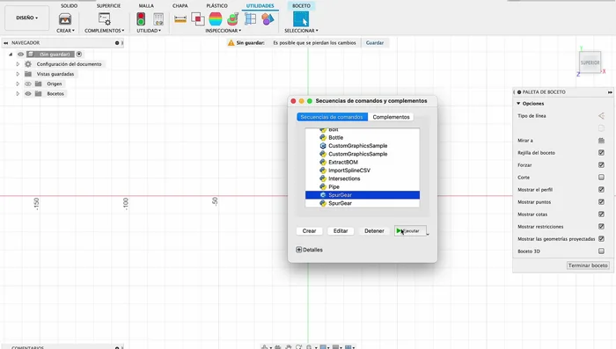Click the Mirar a icon
The width and height of the screenshot is (616, 349).
click(x=601, y=140)
